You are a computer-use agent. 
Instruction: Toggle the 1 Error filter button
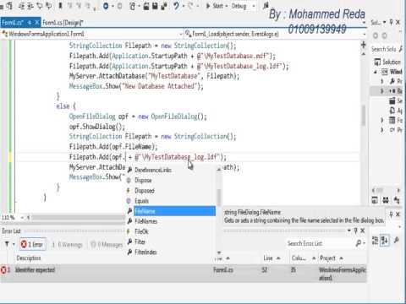(32, 244)
